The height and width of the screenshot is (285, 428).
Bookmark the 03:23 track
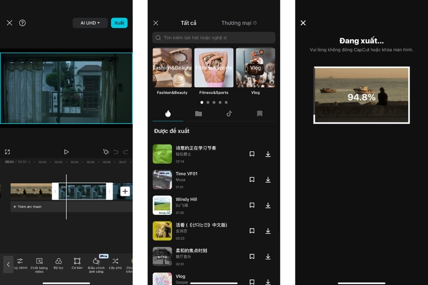click(252, 231)
